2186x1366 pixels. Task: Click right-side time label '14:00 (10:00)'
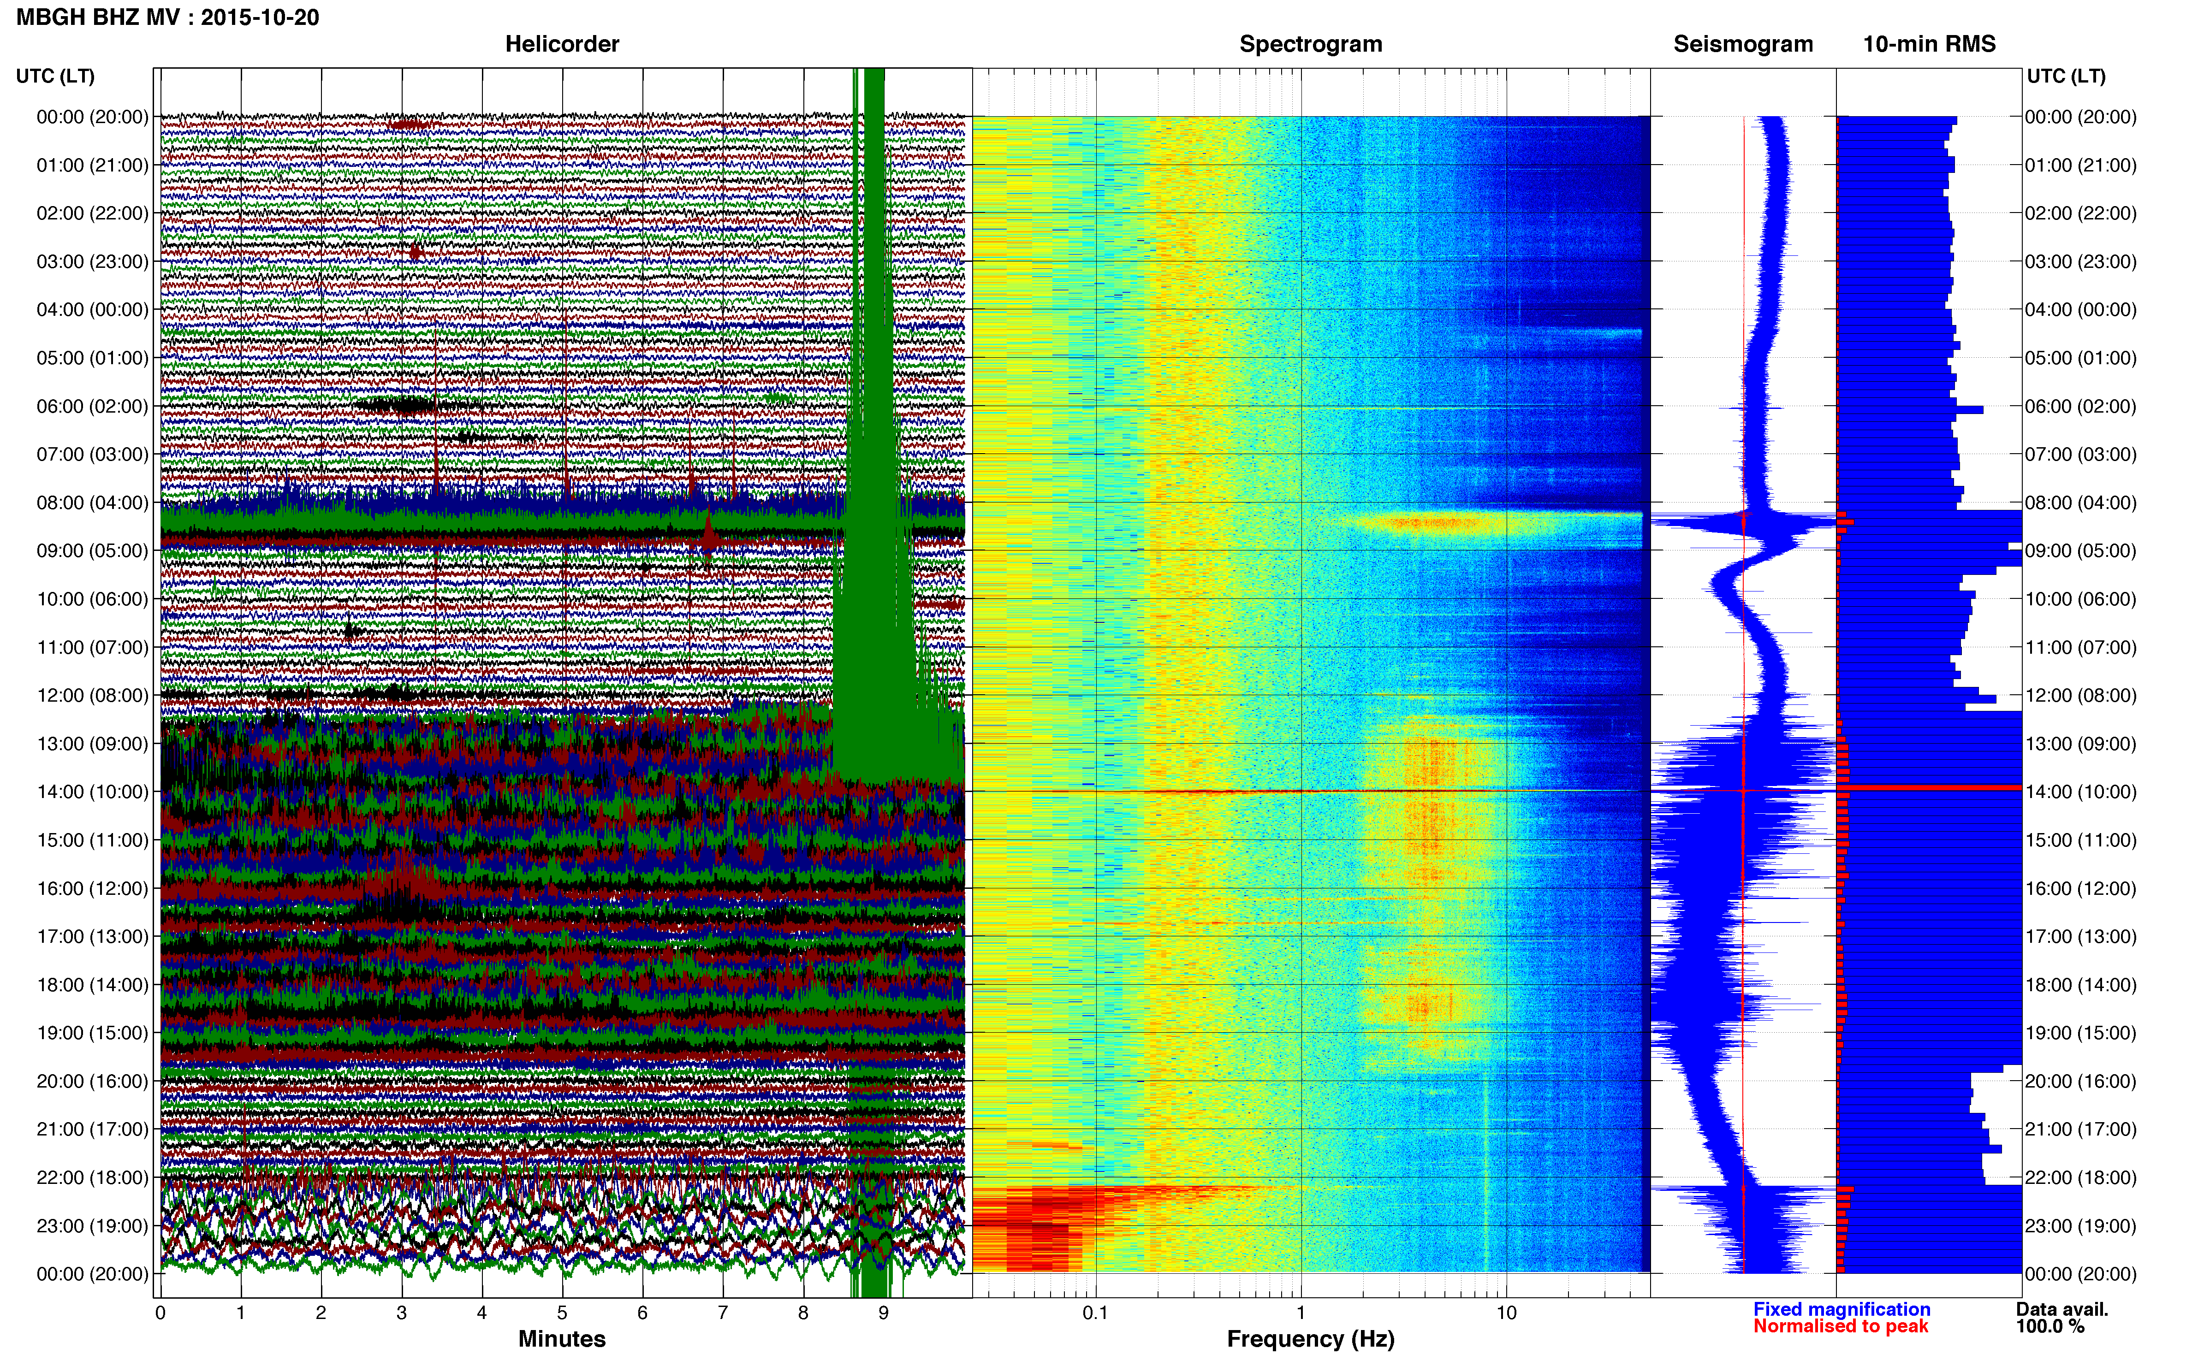[2080, 792]
